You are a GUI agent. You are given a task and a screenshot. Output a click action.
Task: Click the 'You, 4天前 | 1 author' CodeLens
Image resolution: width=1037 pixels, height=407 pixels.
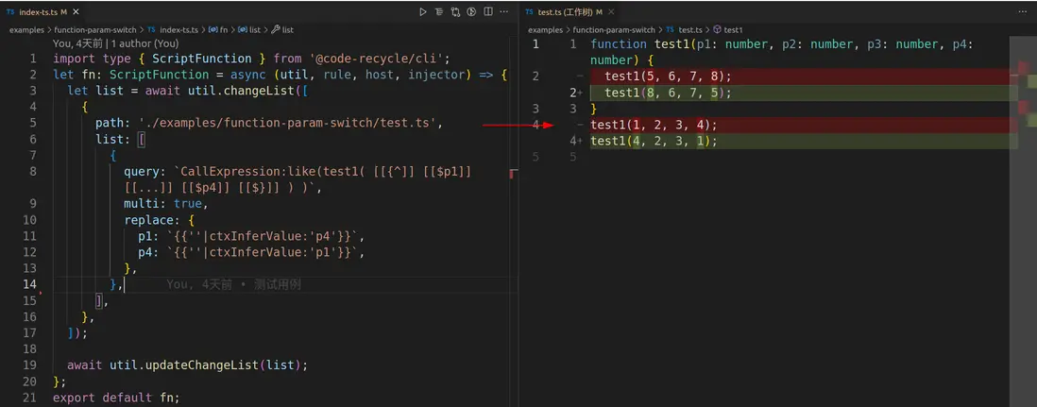pos(115,43)
